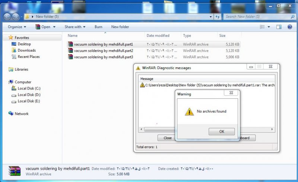This screenshot has width=298, height=182.
Task: Close the Warning dialog with X
Action: point(231,93)
